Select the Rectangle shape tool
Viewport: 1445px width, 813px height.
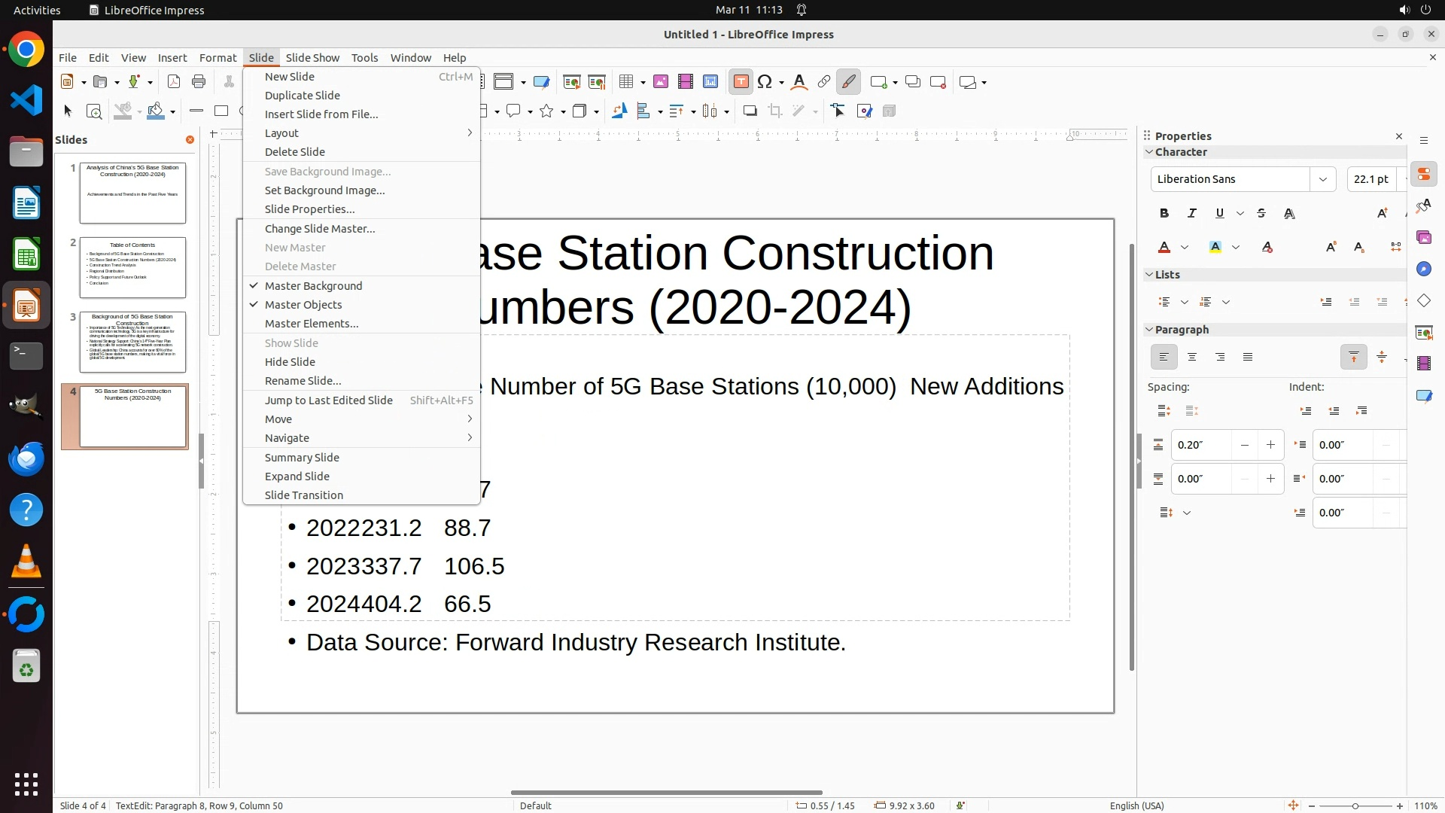coord(221,111)
